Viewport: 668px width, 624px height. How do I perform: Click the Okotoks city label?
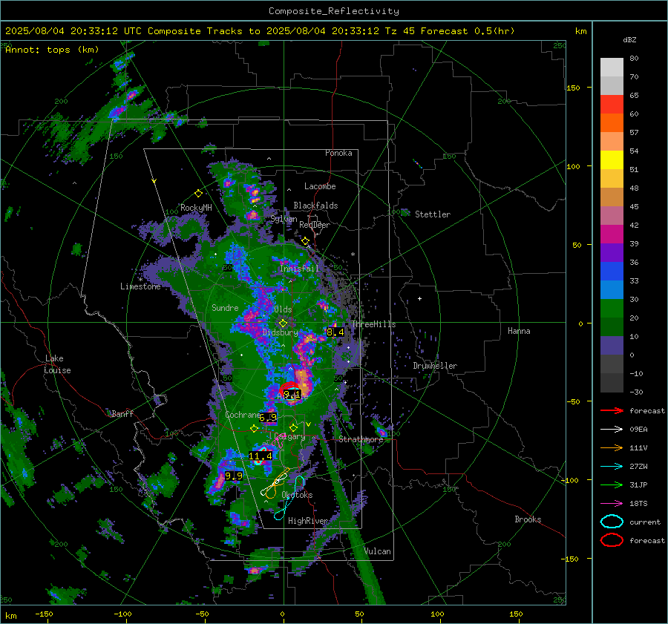pyautogui.click(x=297, y=495)
